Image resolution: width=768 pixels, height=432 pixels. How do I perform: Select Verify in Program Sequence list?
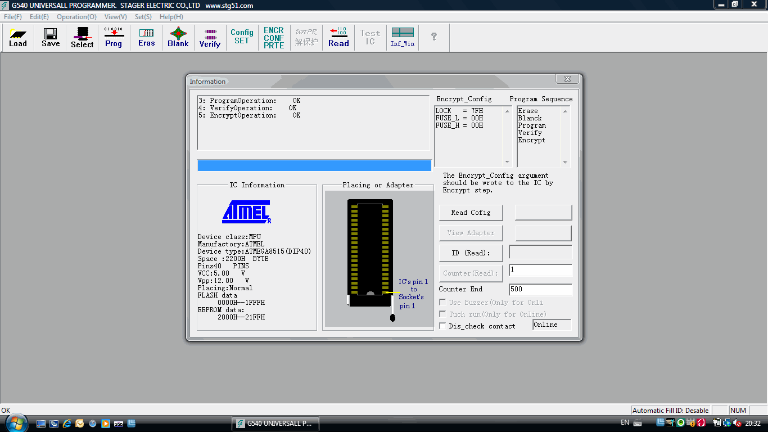tap(530, 133)
